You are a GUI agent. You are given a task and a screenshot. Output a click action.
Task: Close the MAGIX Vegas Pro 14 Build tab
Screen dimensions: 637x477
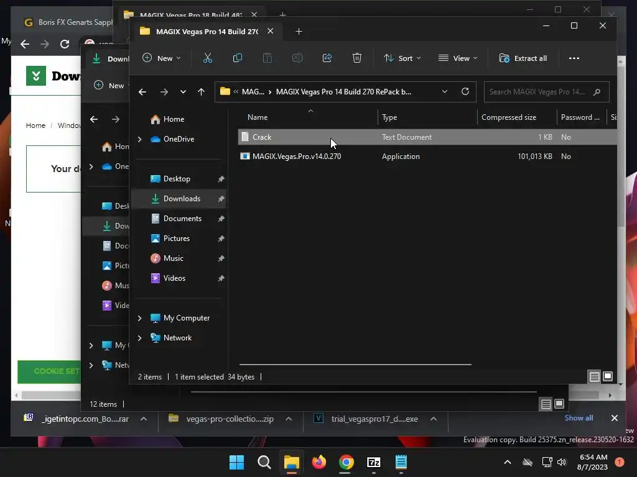(270, 31)
